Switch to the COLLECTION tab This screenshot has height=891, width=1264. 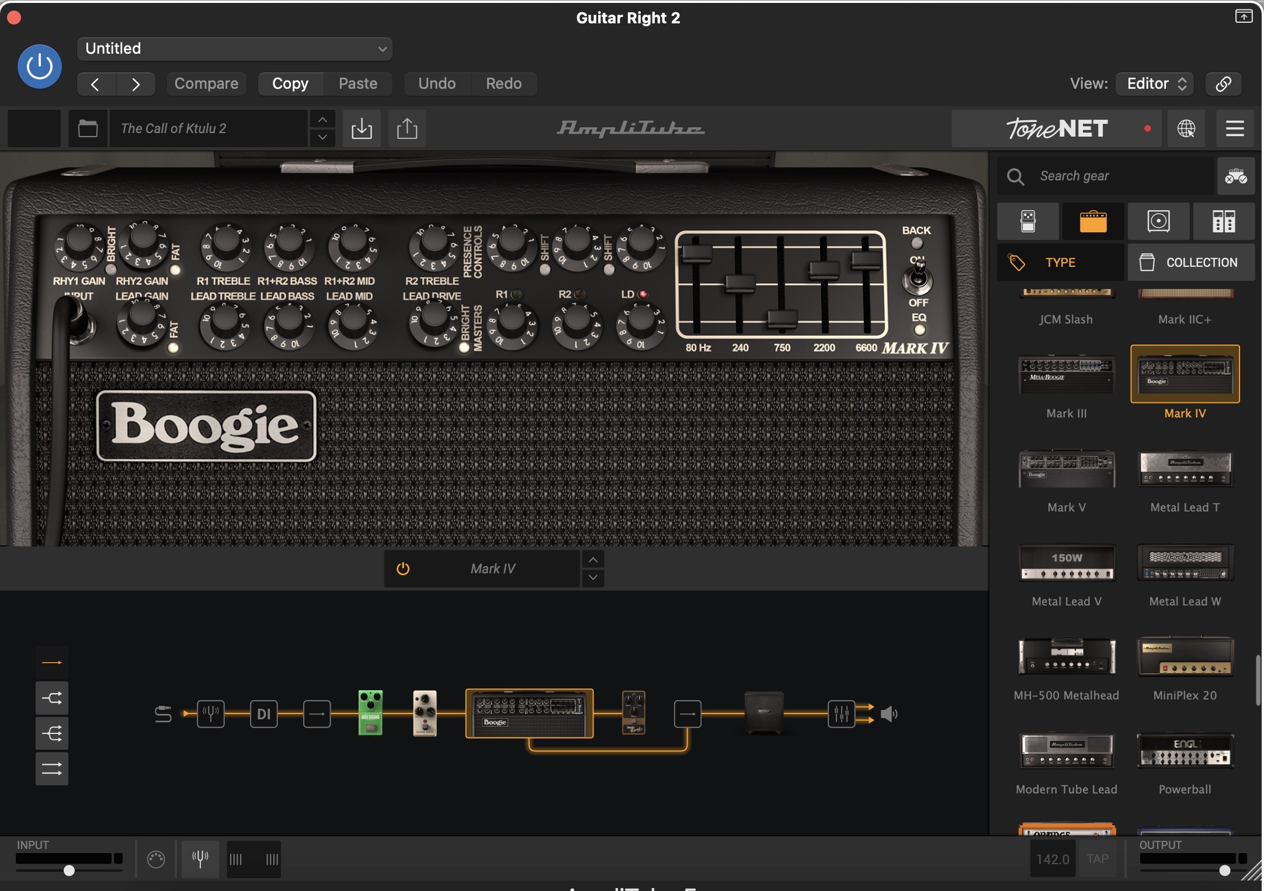(1191, 262)
